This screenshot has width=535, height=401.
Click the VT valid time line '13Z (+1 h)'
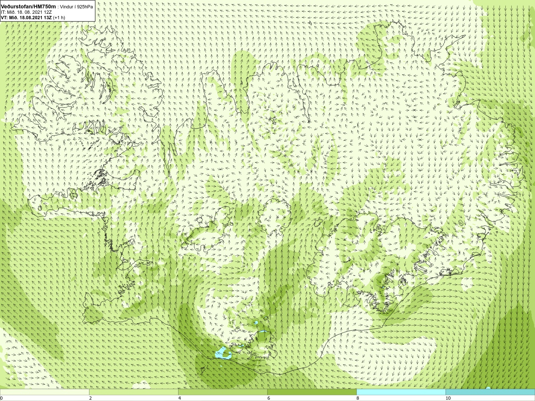click(33, 17)
